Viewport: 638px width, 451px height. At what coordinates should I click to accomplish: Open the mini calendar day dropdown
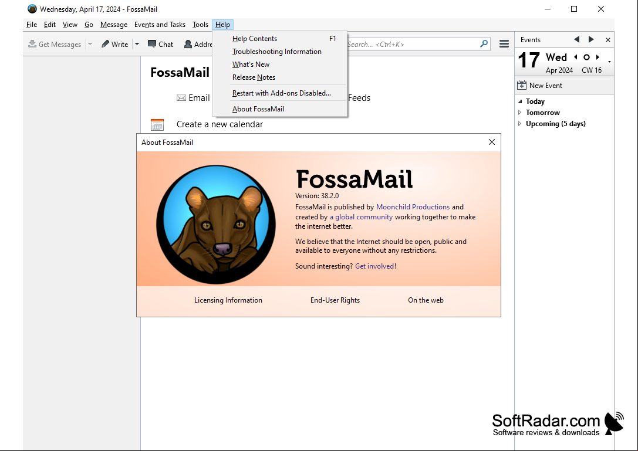pos(609,62)
